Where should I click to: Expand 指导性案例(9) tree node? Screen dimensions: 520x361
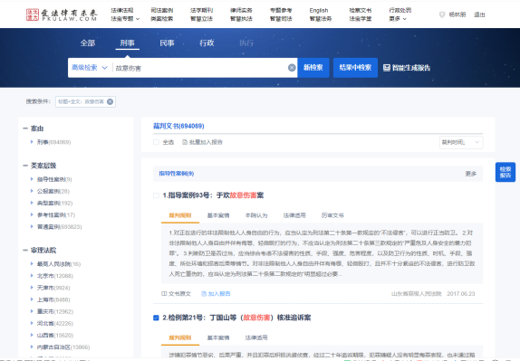click(x=32, y=179)
